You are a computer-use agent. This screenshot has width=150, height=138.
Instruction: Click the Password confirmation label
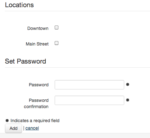tap(36, 103)
